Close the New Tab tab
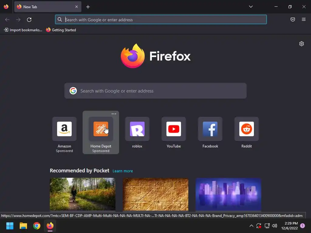 click(x=77, y=7)
